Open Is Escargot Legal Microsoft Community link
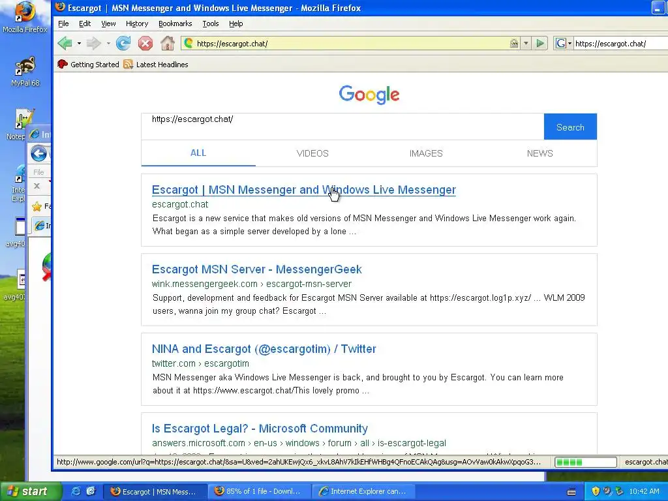The image size is (668, 501). coord(260,429)
